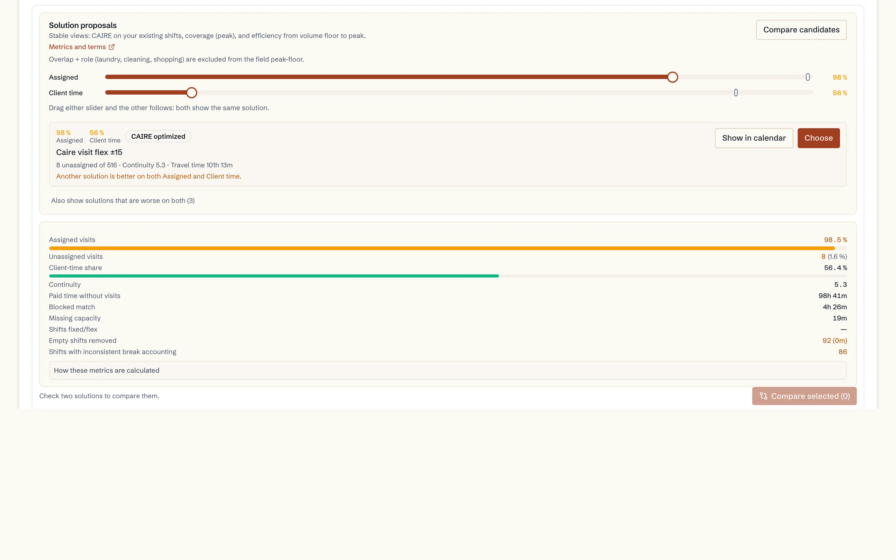Click the 98 % Assigned stat in the solution card

coord(69,136)
